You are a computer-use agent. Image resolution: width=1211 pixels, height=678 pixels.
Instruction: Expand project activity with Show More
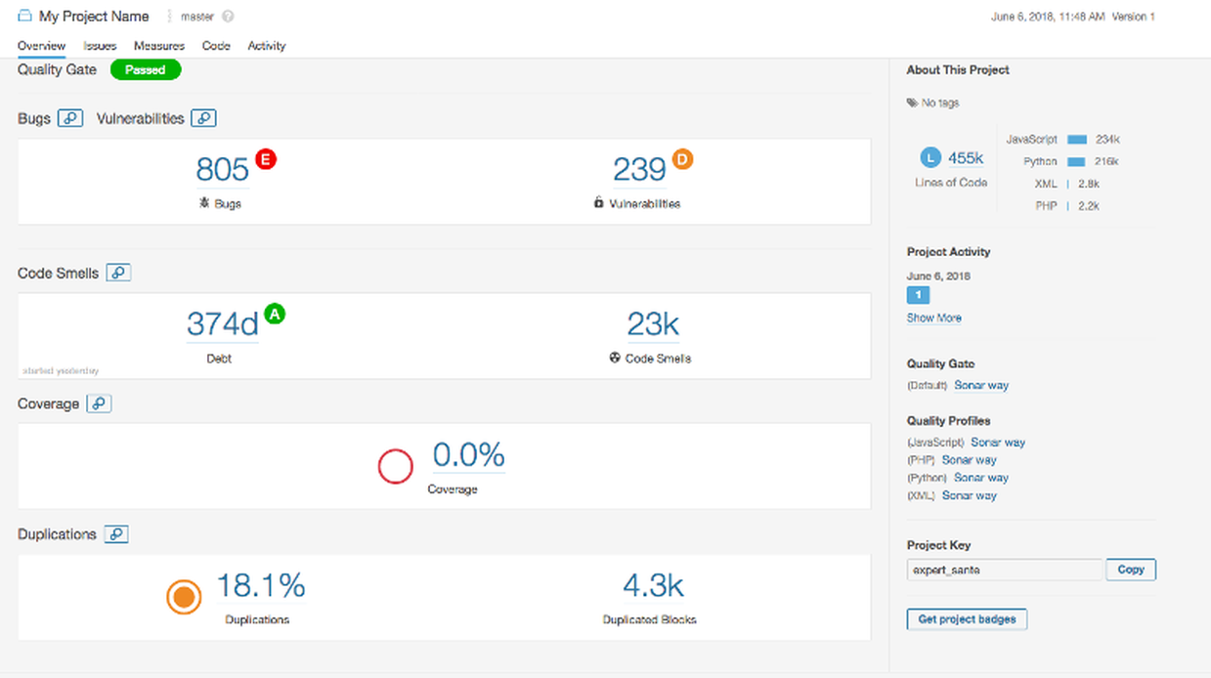[x=933, y=318]
